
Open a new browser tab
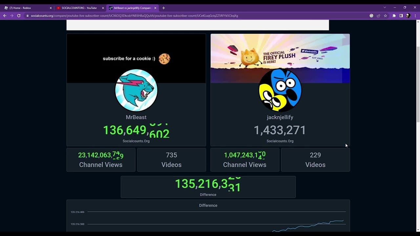[x=163, y=8]
